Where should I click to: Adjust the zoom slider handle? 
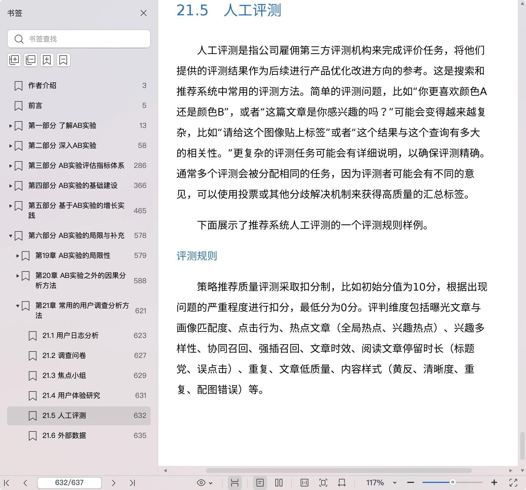tap(453, 482)
